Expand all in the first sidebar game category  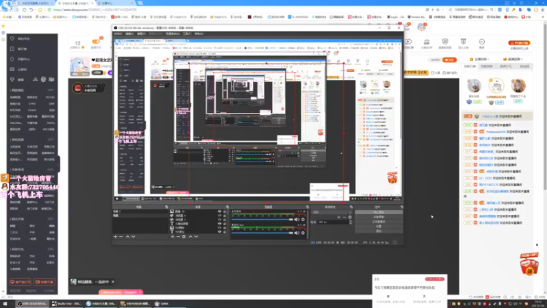click(x=51, y=90)
